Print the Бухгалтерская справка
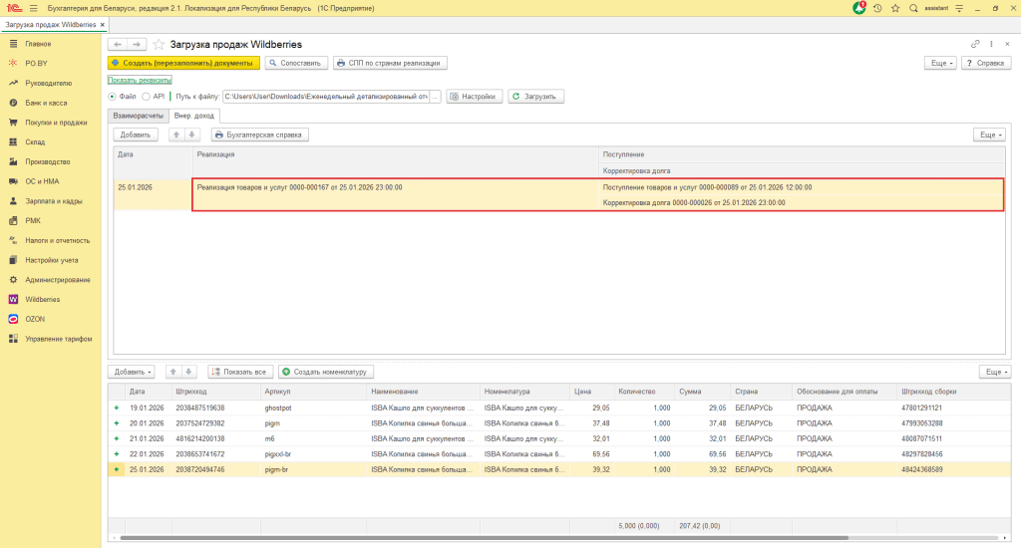 pyautogui.click(x=260, y=135)
